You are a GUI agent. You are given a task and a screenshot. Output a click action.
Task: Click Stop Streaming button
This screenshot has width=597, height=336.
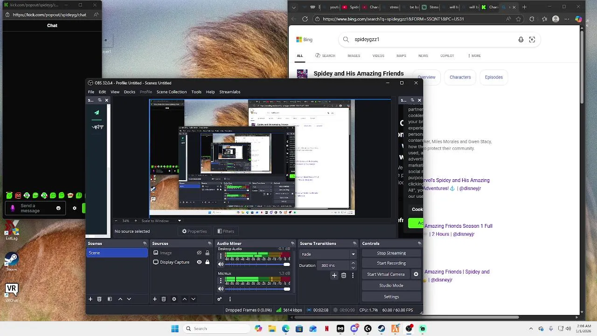pos(391,253)
